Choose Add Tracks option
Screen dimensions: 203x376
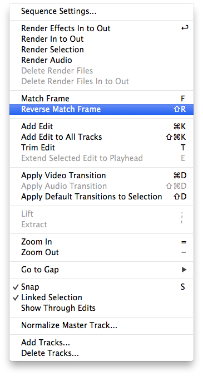point(101,343)
